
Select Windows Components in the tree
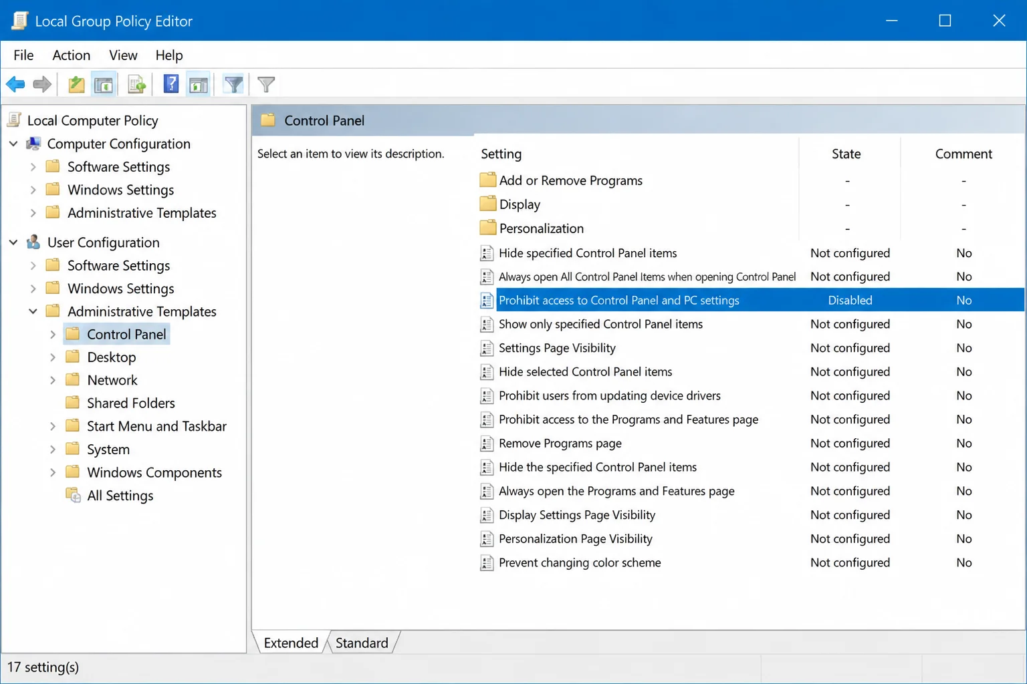[x=154, y=472]
